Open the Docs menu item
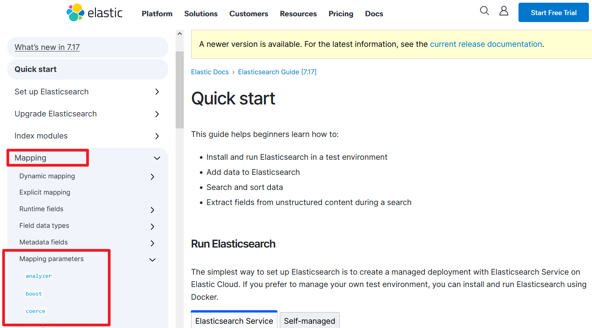This screenshot has height=328, width=592. click(x=374, y=14)
